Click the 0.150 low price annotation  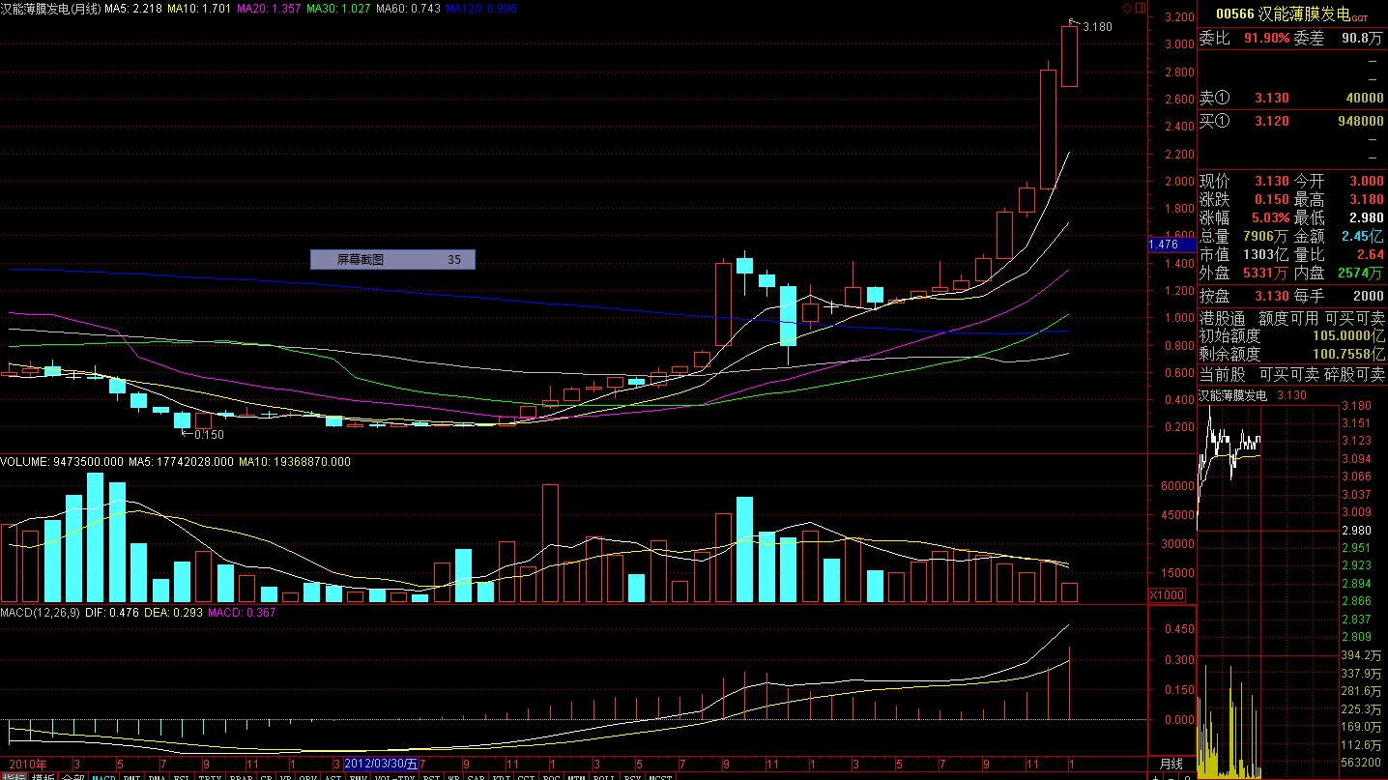click(209, 435)
